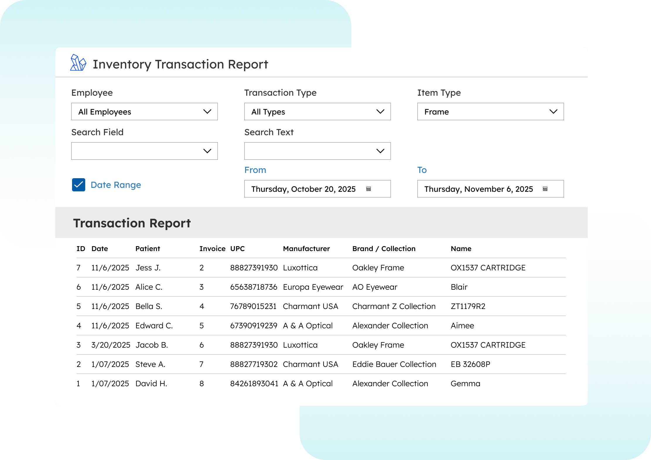
Task: Open the Search Text dropdown arrow
Action: 380,151
